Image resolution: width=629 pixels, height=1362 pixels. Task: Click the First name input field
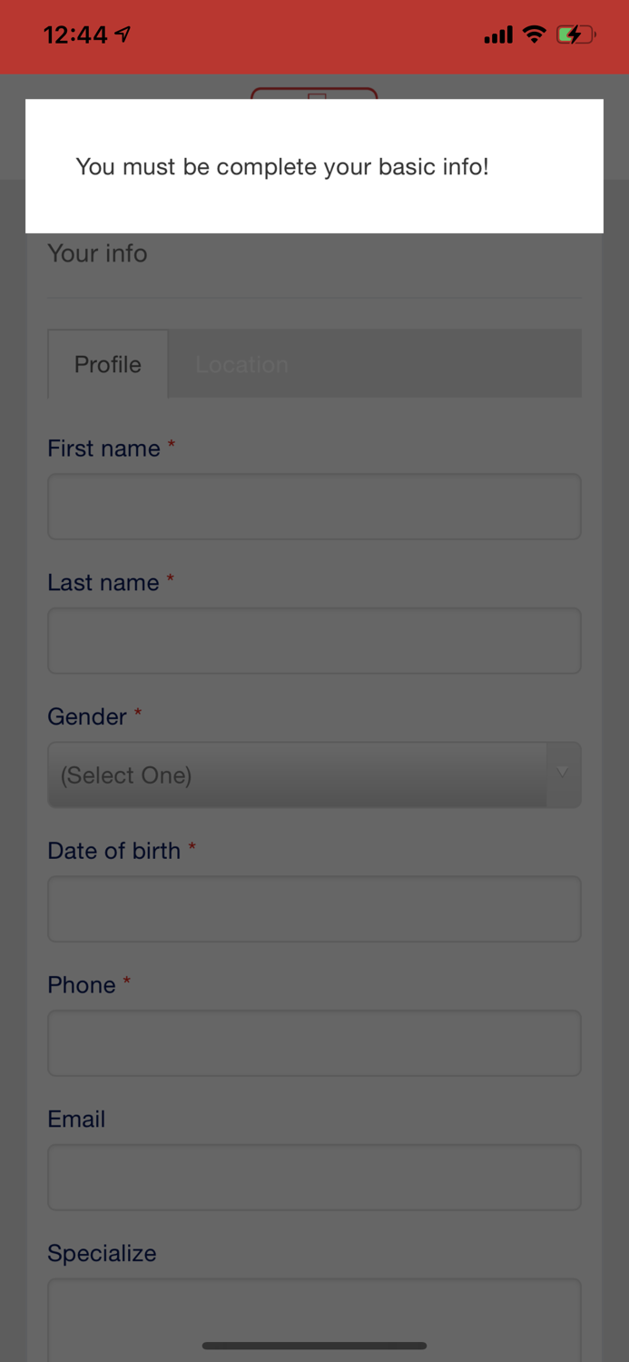click(x=314, y=506)
